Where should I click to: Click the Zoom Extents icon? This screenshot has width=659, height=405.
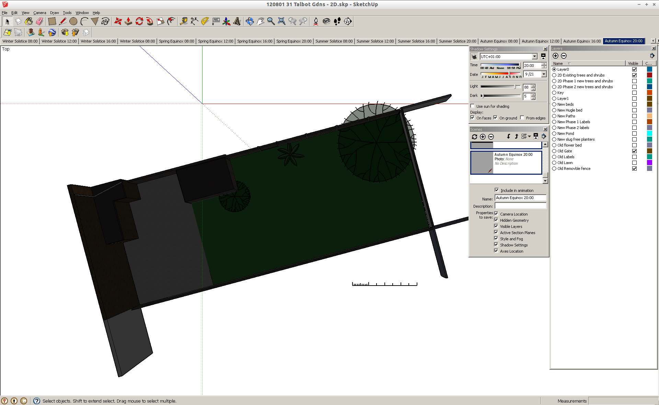click(281, 21)
